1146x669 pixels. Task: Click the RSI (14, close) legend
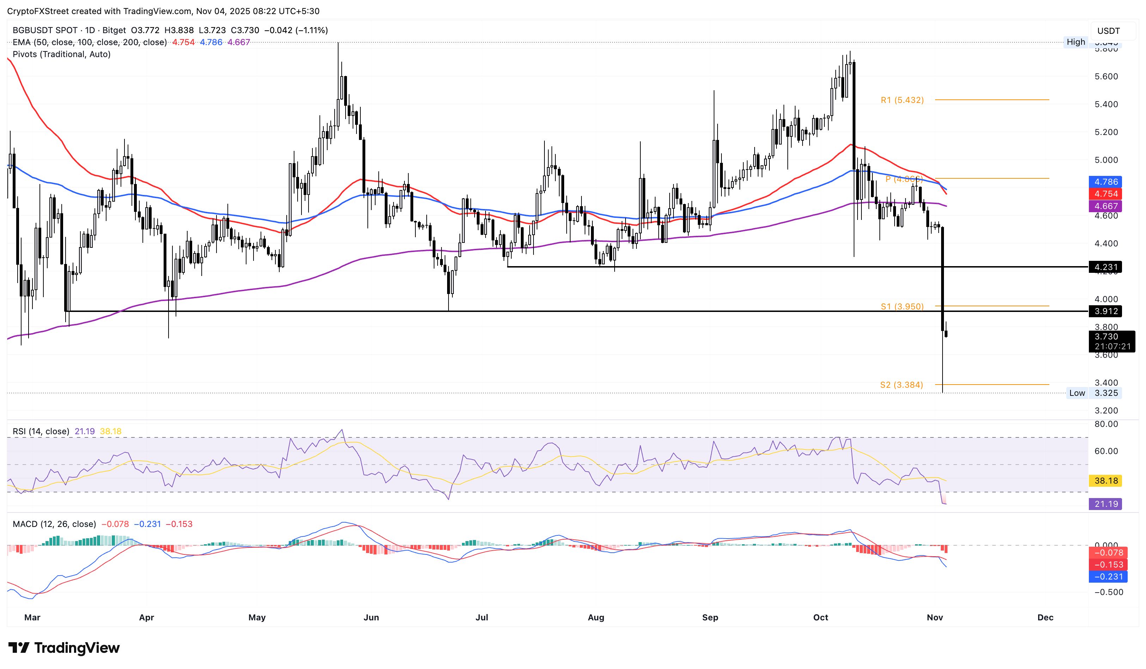pos(41,431)
